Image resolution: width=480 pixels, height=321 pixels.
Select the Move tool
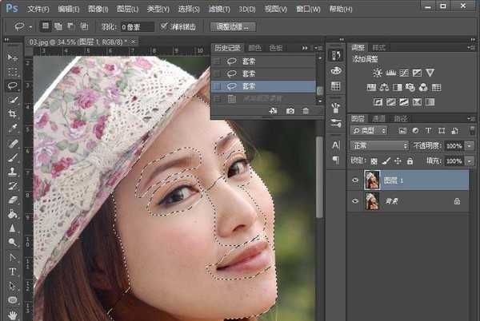tap(13, 58)
